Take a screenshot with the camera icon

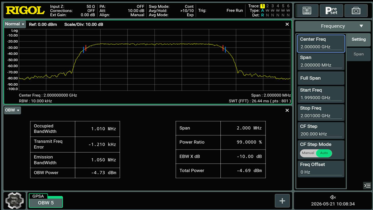coord(356,11)
